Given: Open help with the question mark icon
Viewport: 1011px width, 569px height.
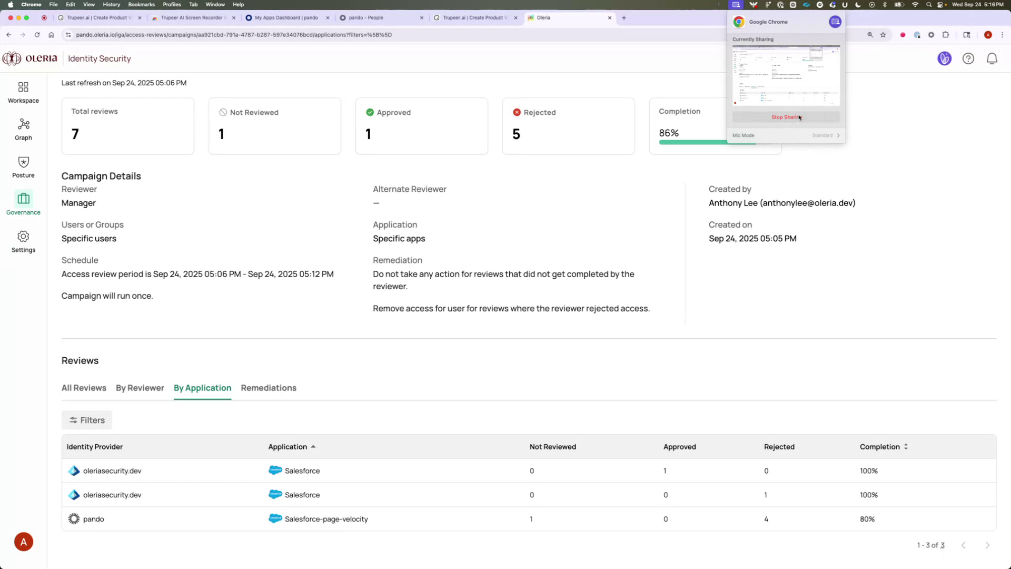Looking at the screenshot, I should point(968,58).
